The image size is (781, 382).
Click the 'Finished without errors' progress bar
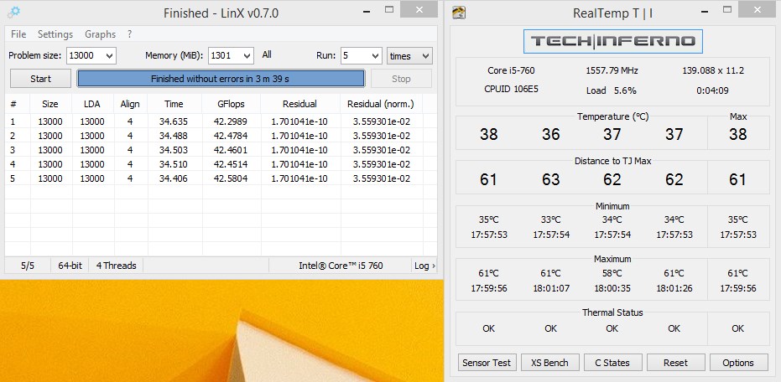click(221, 79)
